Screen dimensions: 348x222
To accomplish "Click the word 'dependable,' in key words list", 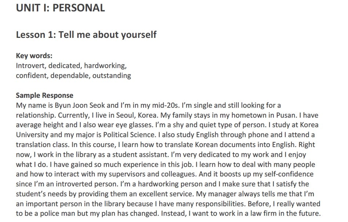I will (70, 76).
